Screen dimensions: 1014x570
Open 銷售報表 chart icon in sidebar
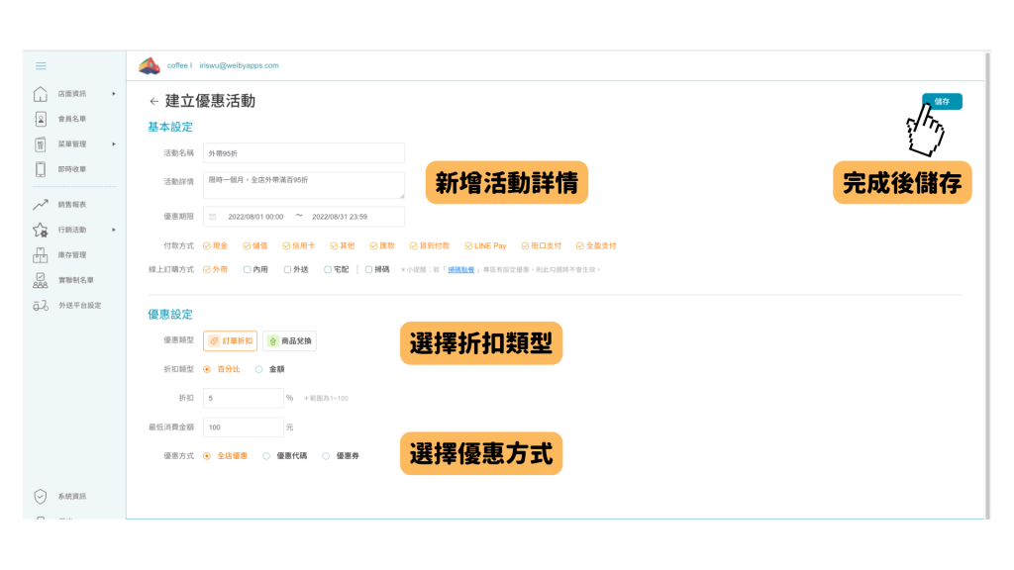(41, 205)
